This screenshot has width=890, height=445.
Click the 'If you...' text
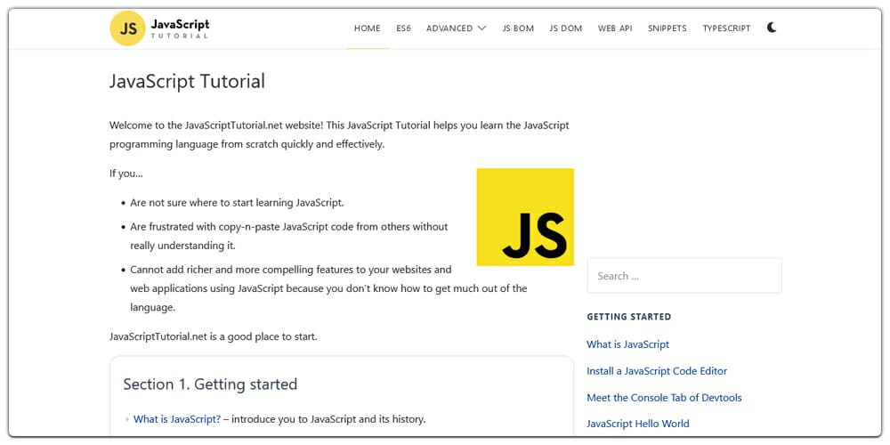(x=126, y=174)
